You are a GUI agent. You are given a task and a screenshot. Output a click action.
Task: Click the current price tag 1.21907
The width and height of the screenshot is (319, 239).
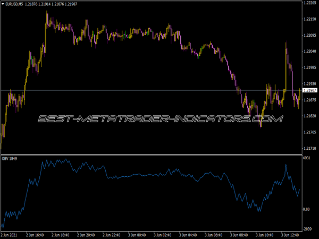click(x=309, y=90)
